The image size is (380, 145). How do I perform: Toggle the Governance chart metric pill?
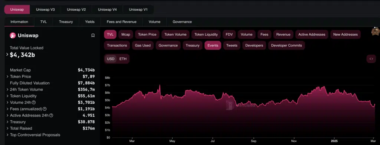pos(168,45)
